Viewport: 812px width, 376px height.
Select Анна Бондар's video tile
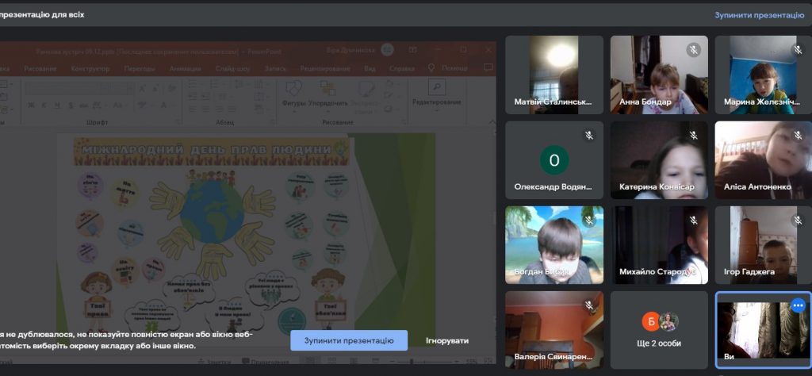click(659, 75)
